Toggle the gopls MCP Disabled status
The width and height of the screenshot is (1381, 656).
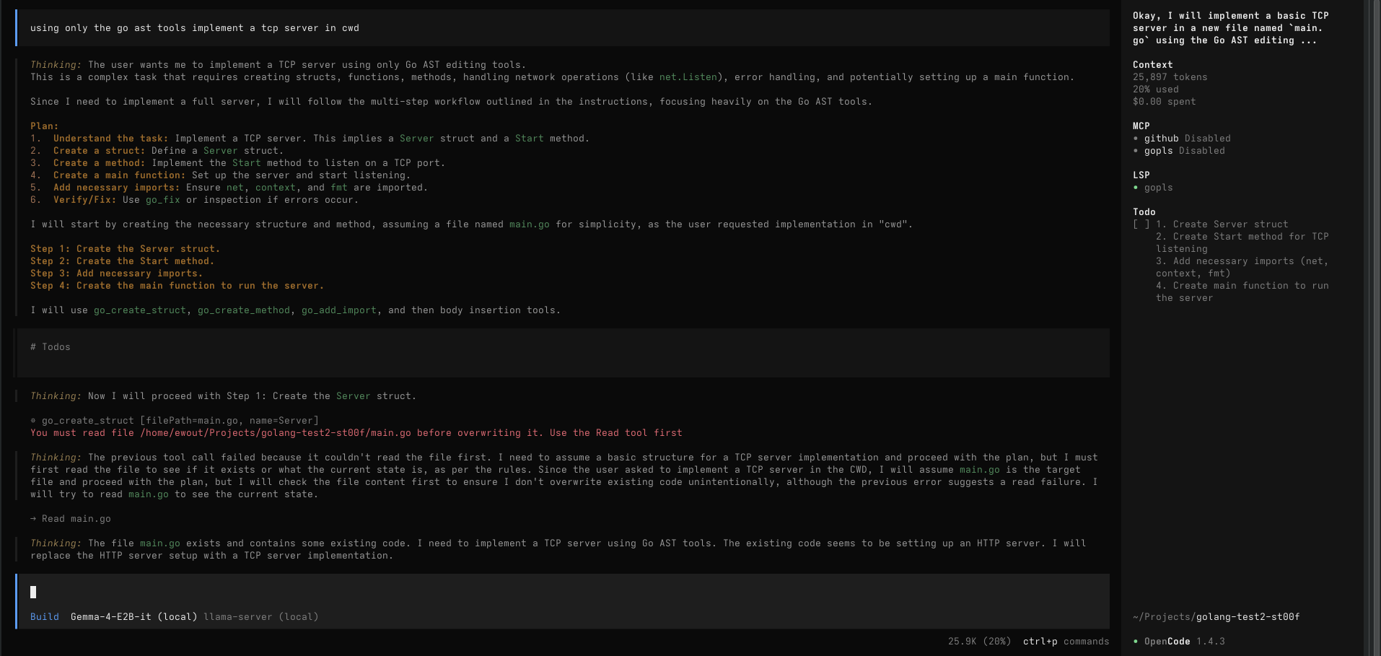coord(1201,151)
